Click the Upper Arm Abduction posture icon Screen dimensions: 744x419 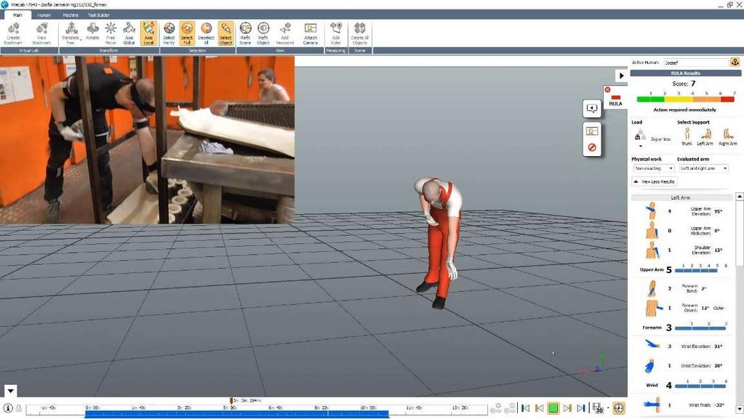pyautogui.click(x=652, y=230)
